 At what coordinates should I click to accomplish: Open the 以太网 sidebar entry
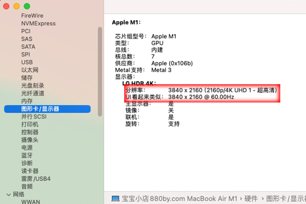coord(30,70)
